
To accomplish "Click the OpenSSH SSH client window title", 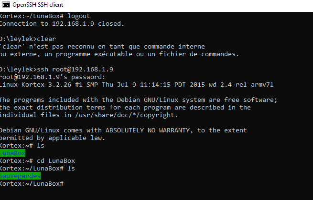I will tap(38, 5).
